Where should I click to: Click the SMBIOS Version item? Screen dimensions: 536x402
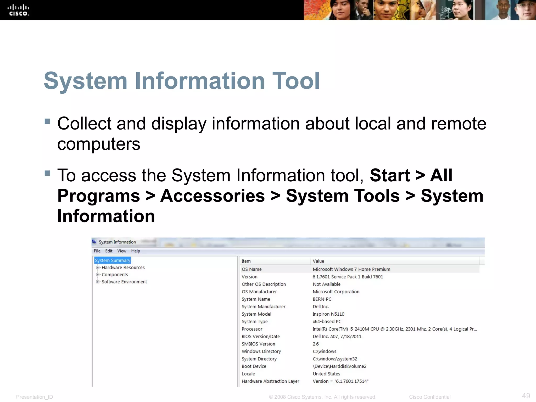[258, 344]
